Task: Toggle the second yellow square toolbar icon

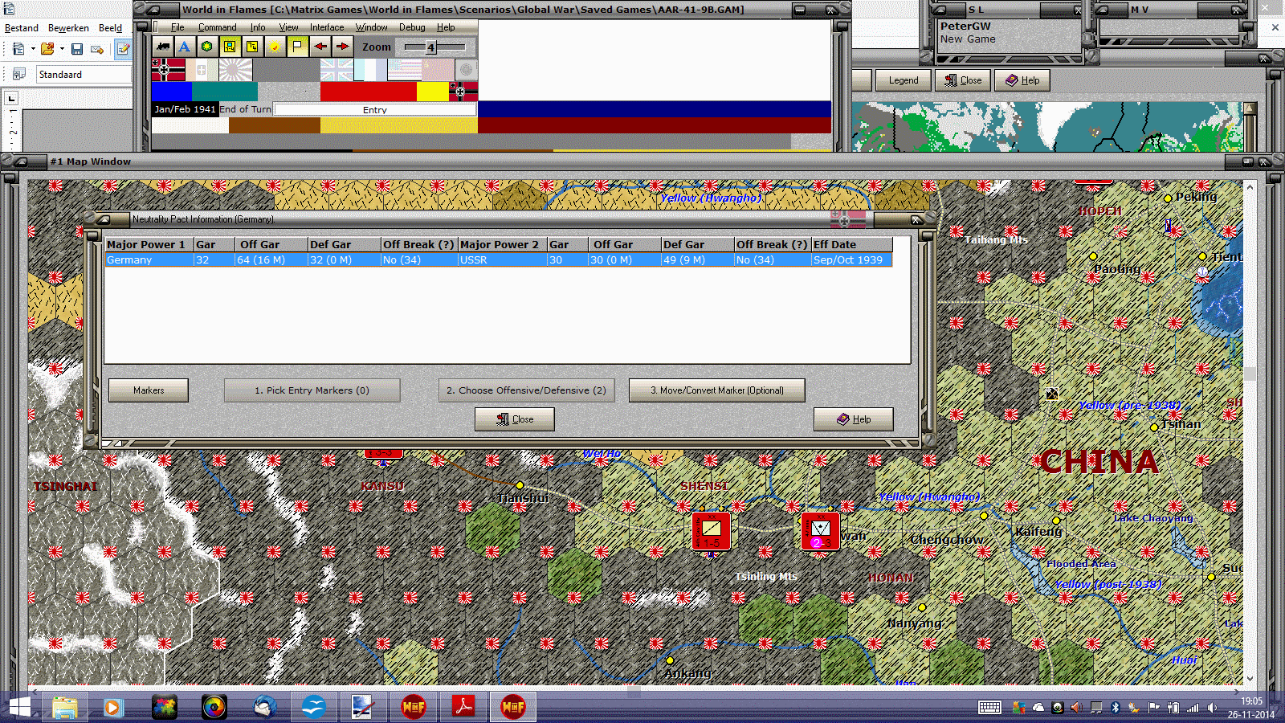Action: (x=252, y=47)
